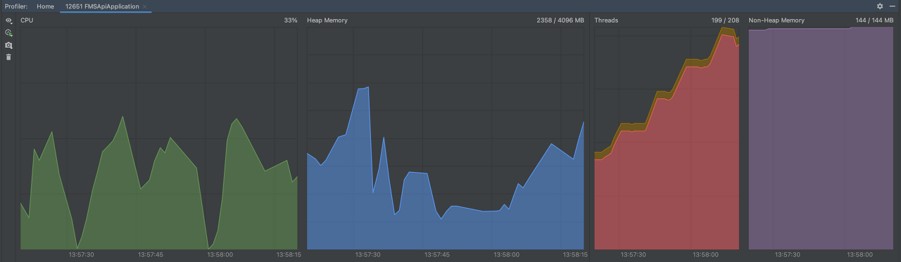Click the CPU chart title

tap(27, 20)
